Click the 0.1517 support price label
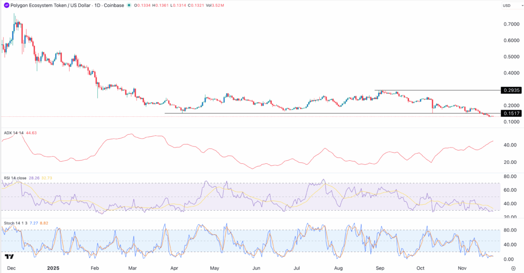This screenshot has width=524, height=273. [x=512, y=113]
